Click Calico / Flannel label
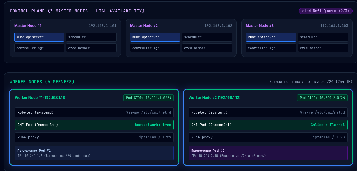The image size is (357, 171). coord(328,125)
